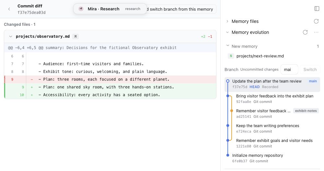Collapse the projects/observatory.md file diff

click(x=11, y=36)
